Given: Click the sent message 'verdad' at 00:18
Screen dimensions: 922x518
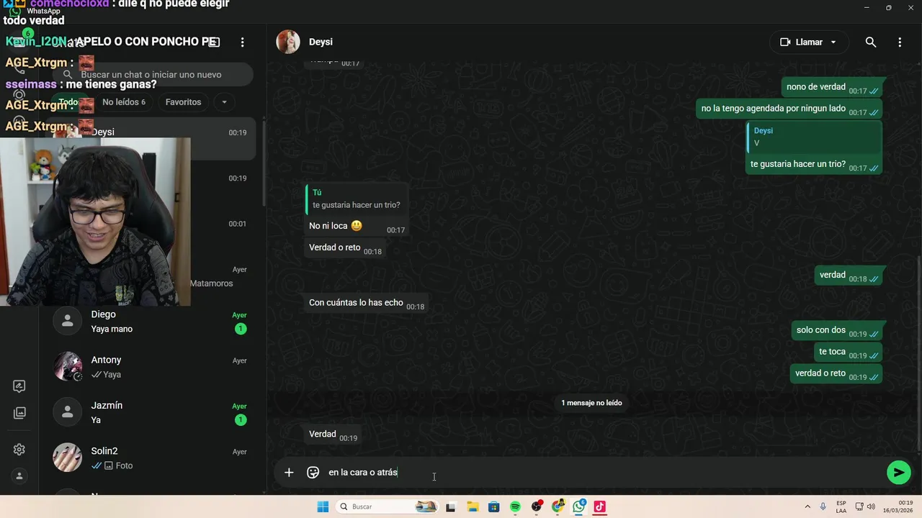Looking at the screenshot, I should pos(848,276).
